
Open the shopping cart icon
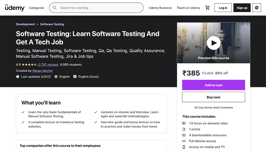(207, 8)
